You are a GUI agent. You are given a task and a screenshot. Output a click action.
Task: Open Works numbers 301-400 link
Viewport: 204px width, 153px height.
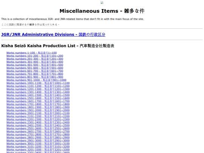click(x=35, y=62)
